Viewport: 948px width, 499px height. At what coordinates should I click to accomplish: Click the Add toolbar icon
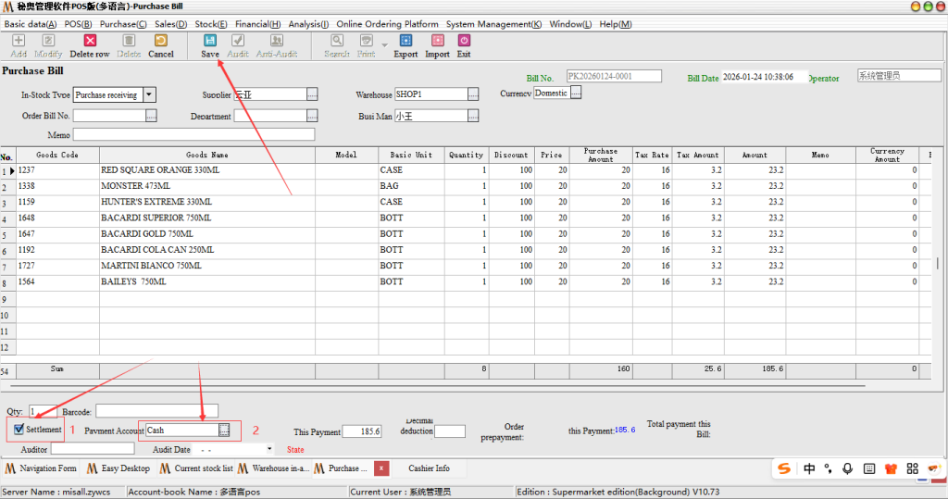19,42
